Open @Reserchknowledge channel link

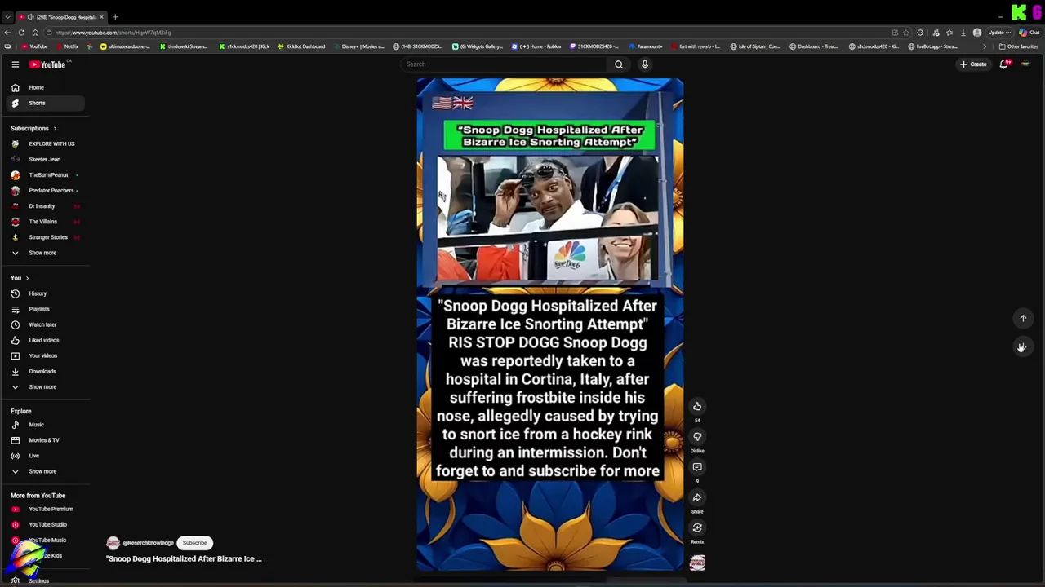click(x=148, y=543)
